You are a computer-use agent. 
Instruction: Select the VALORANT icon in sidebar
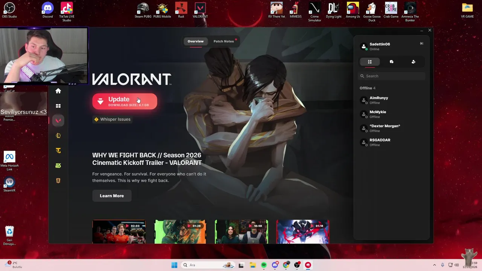click(58, 120)
